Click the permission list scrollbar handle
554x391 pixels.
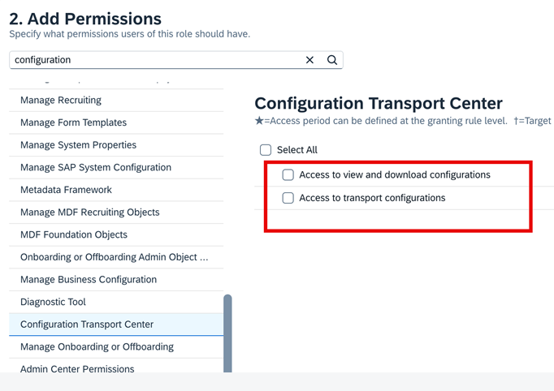[x=228, y=333]
